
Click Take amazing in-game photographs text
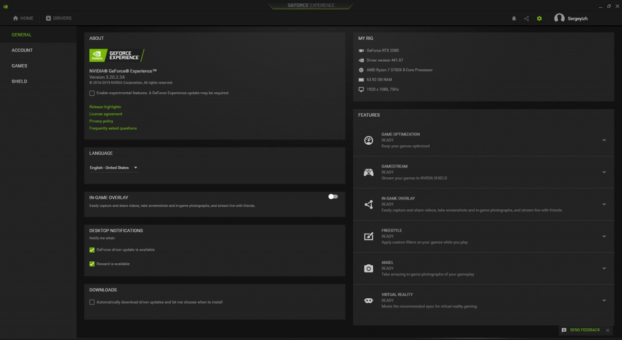pos(428,274)
